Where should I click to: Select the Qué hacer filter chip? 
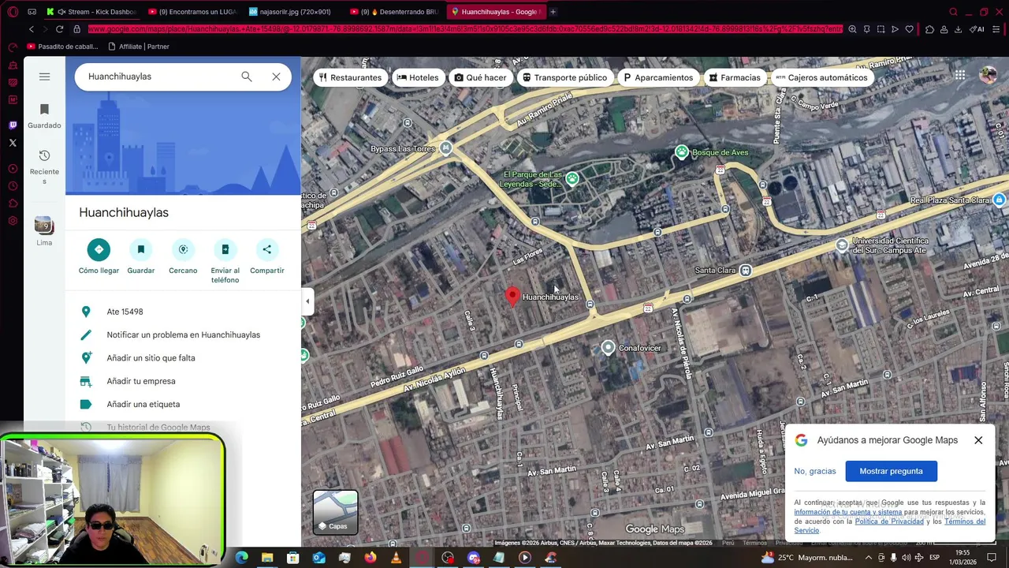tap(480, 77)
